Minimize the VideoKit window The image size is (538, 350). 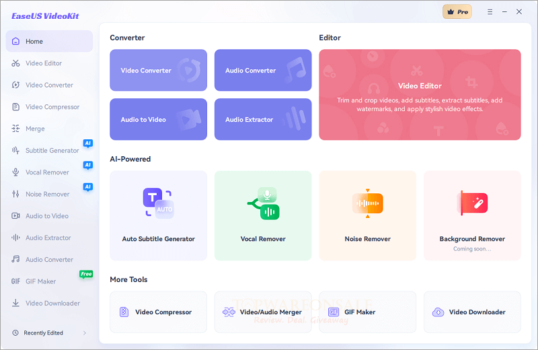coord(504,12)
